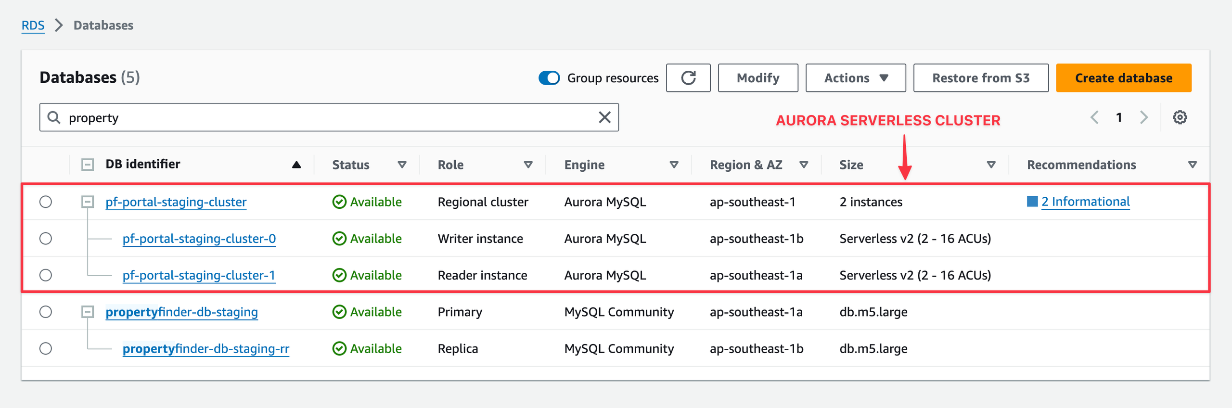Select propertyfinder-db-staging radio button

click(46, 312)
